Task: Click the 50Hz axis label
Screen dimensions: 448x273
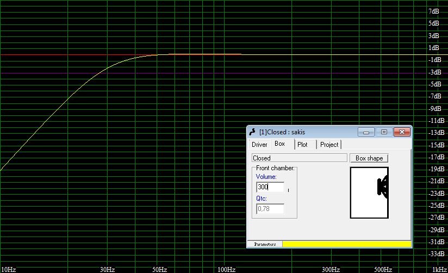Action: pos(159,270)
